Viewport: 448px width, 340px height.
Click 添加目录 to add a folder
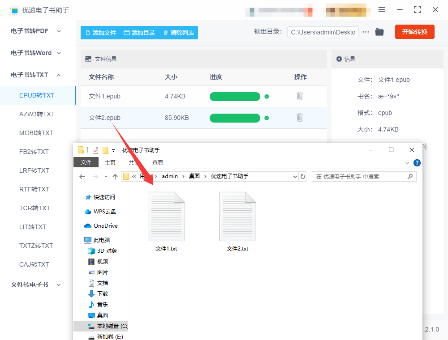click(x=139, y=33)
